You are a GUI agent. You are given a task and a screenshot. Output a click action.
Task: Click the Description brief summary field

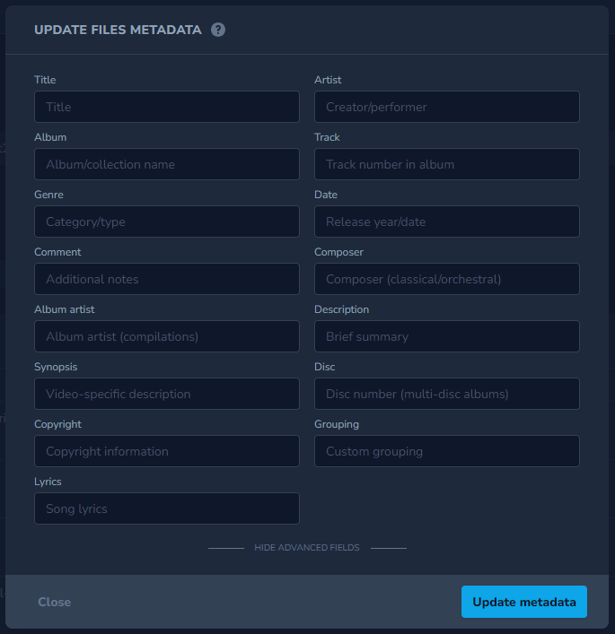tap(446, 336)
